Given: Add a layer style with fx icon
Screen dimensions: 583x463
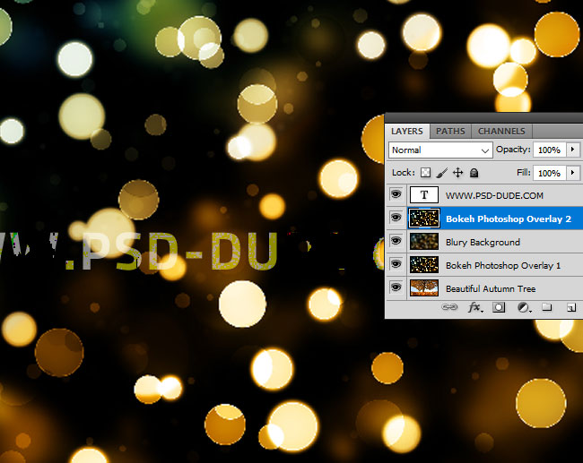Looking at the screenshot, I should [x=474, y=307].
